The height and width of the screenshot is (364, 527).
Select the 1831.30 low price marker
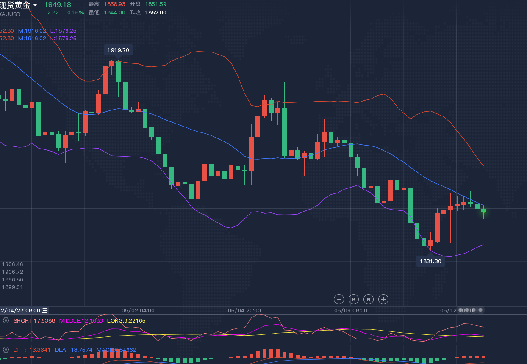tap(430, 261)
